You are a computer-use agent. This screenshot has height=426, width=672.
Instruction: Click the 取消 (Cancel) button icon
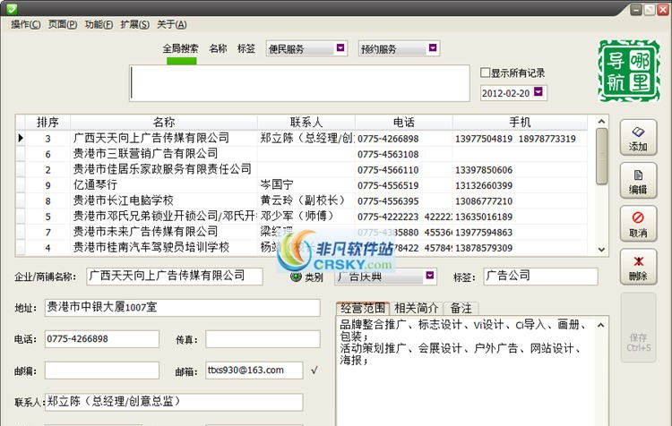(x=638, y=217)
